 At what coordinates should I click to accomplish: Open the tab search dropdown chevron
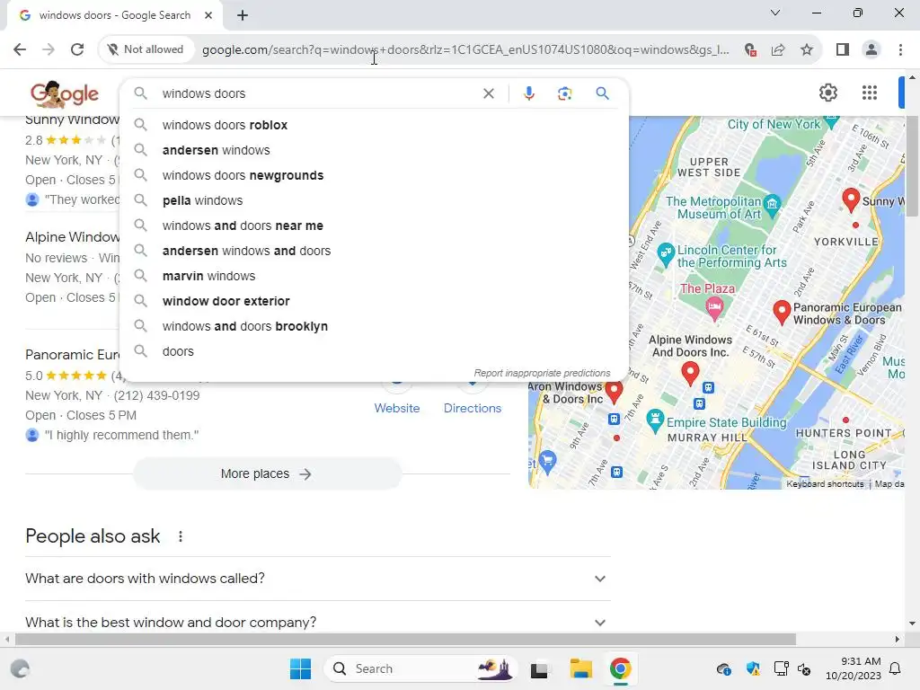[775, 13]
